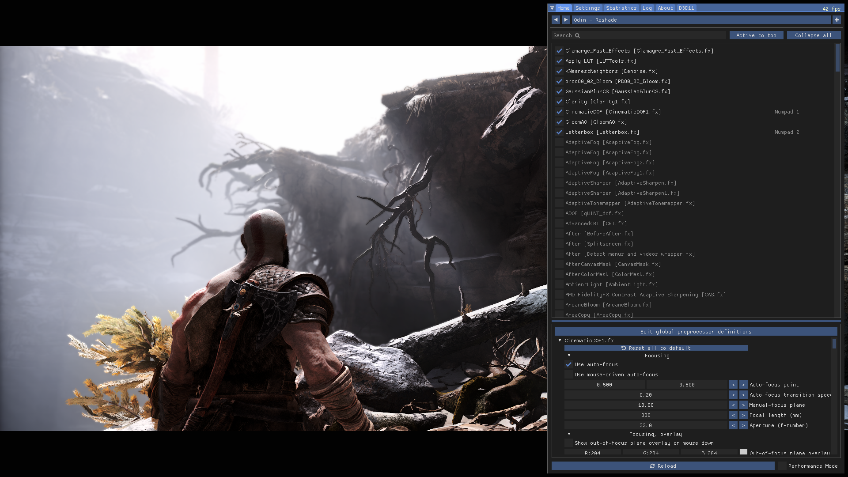Open the Settings tab

click(x=587, y=8)
